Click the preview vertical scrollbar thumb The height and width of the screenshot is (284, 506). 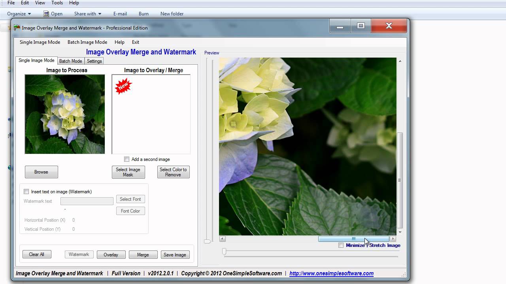[x=400, y=180]
